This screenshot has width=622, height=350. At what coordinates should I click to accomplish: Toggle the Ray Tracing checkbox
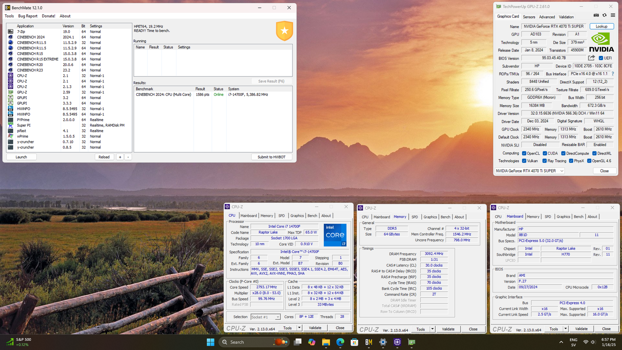pyautogui.click(x=545, y=161)
